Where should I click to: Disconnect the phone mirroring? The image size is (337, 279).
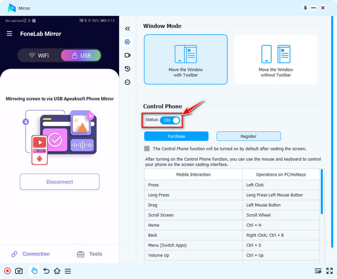tap(60, 182)
